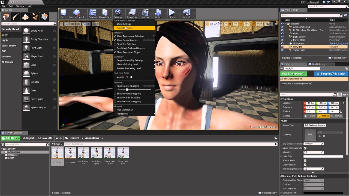The image size is (349, 196).
Task: Open the Edit menu
Action: pyautogui.click(x=11, y=6)
